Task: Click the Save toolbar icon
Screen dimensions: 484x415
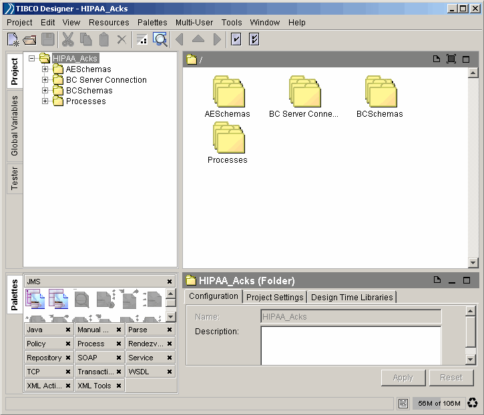Action: (48, 39)
